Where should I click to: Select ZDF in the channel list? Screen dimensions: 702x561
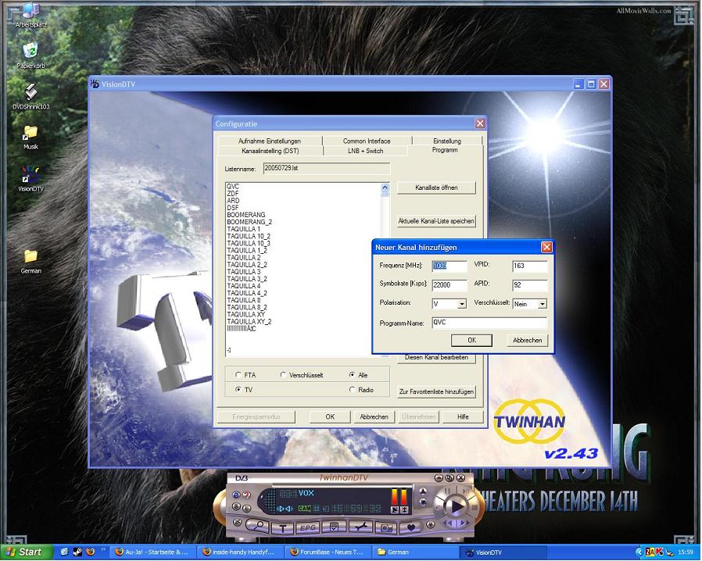232,193
